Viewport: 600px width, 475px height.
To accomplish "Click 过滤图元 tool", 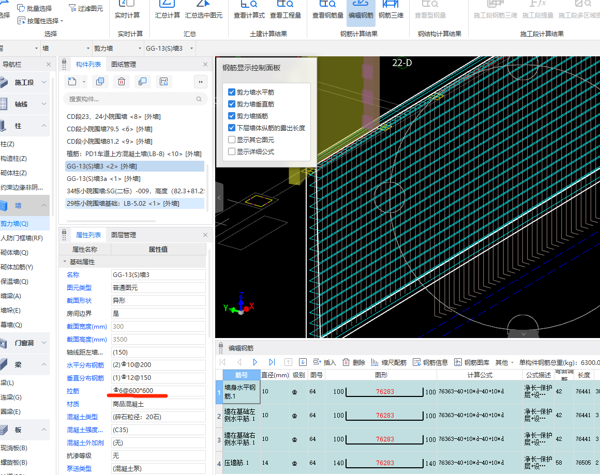I will (86, 8).
